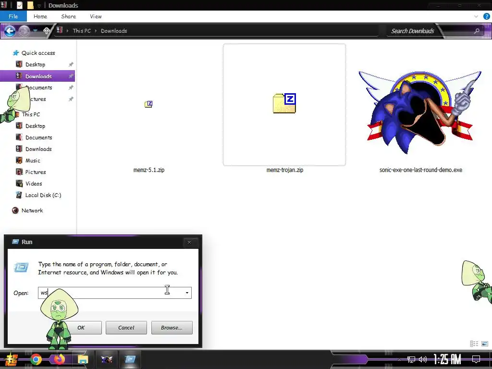The height and width of the screenshot is (369, 492).
Task: Click the Back navigation arrow
Action: pos(10,31)
